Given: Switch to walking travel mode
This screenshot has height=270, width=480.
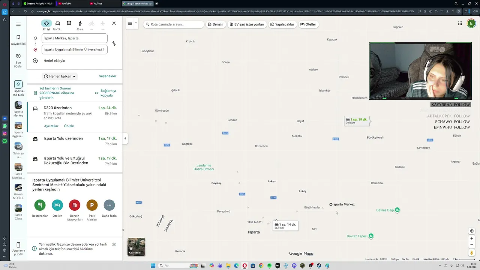Looking at the screenshot, I should tap(80, 25).
